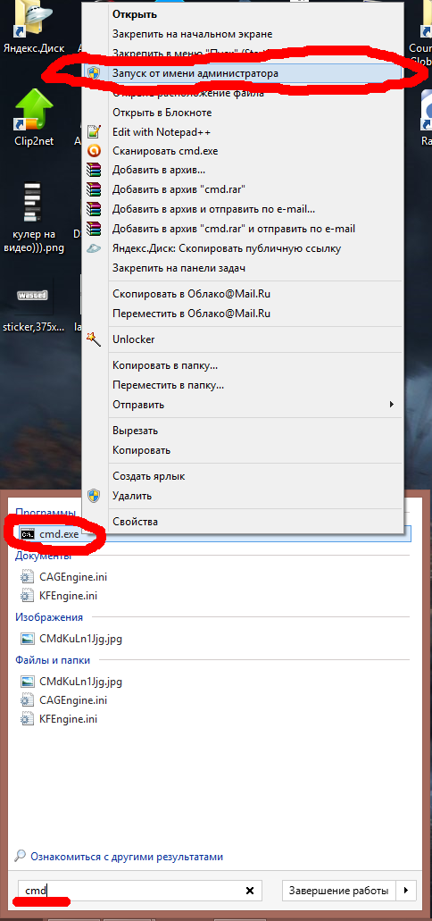Viewport: 432px width, 921px height.
Task: Click the cmd.exe console icon
Action: point(28,534)
